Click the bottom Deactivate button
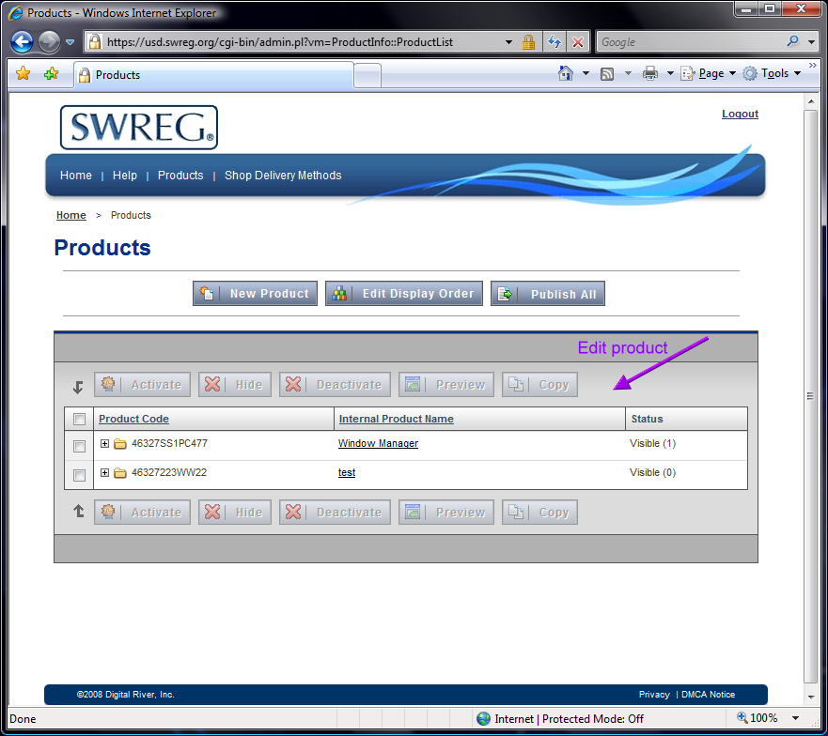This screenshot has width=828, height=736. pos(335,513)
